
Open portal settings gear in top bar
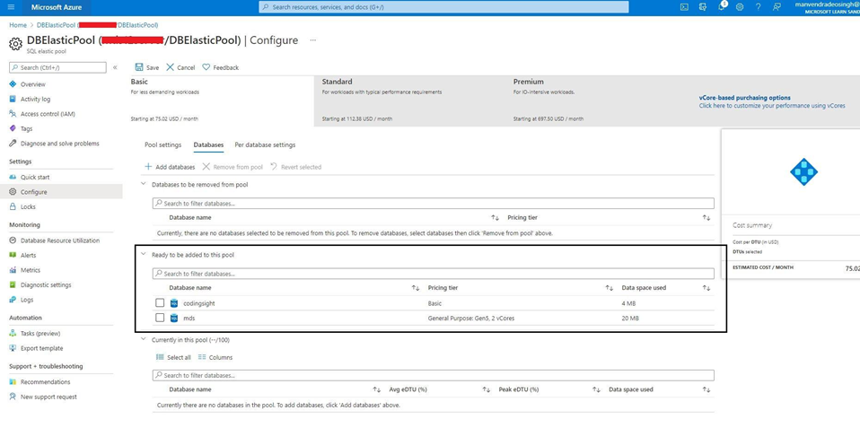740,7
